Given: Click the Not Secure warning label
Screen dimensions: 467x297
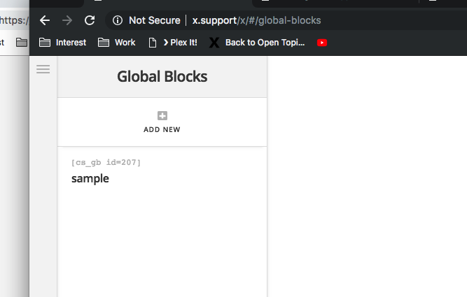Looking at the screenshot, I should pos(155,20).
